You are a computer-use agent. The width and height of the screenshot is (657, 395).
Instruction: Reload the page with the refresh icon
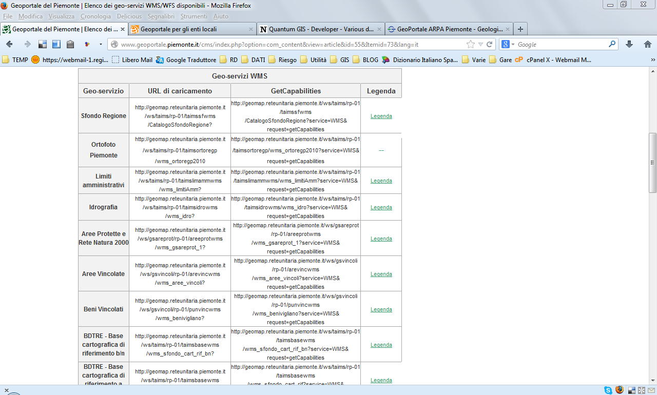pos(490,45)
